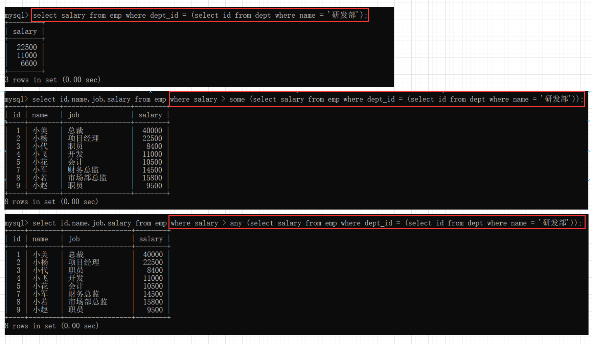Click salary 9500 in the 'some' query result
Screen dimensions: 592x344
[154, 186]
